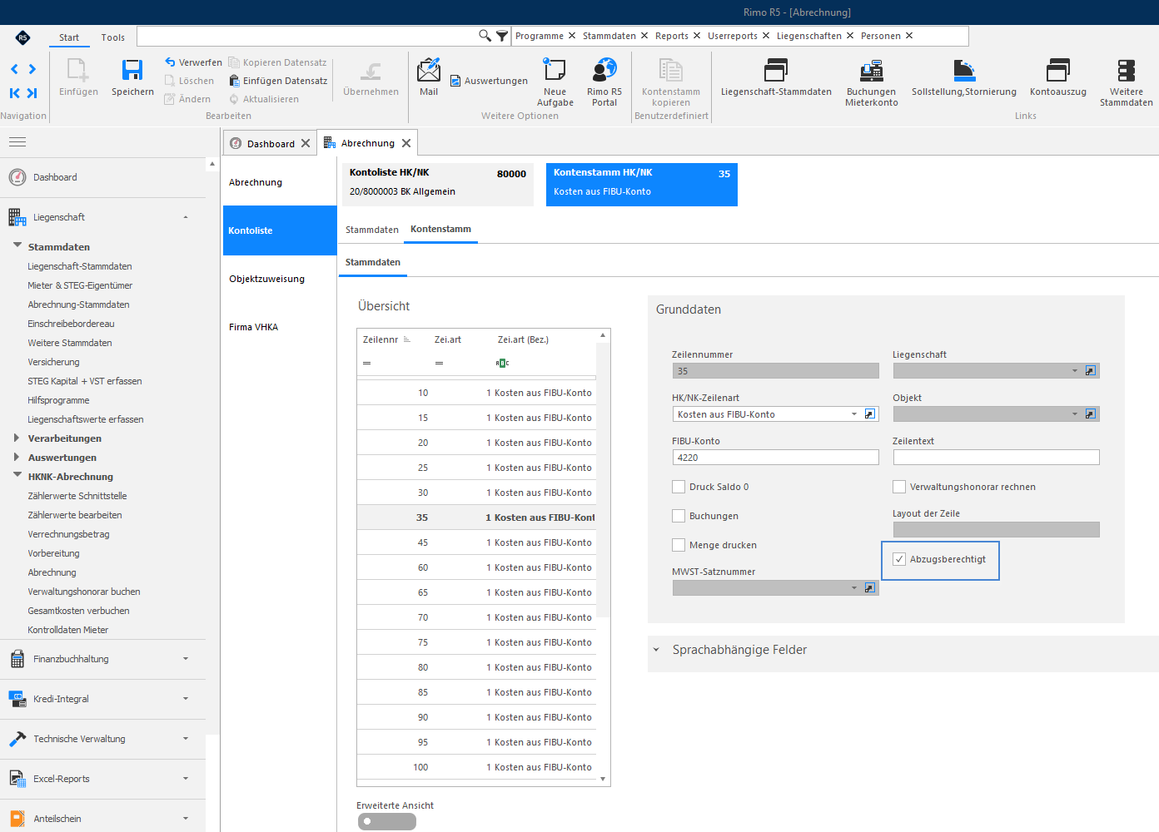Click the hamburger menu icon

coord(17,142)
